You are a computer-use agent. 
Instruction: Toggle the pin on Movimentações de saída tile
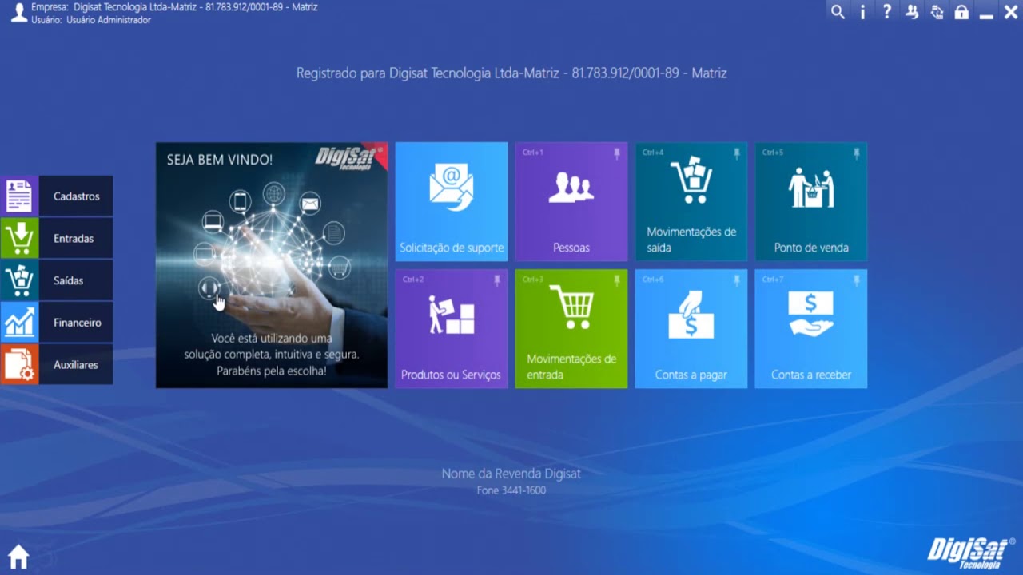click(736, 153)
